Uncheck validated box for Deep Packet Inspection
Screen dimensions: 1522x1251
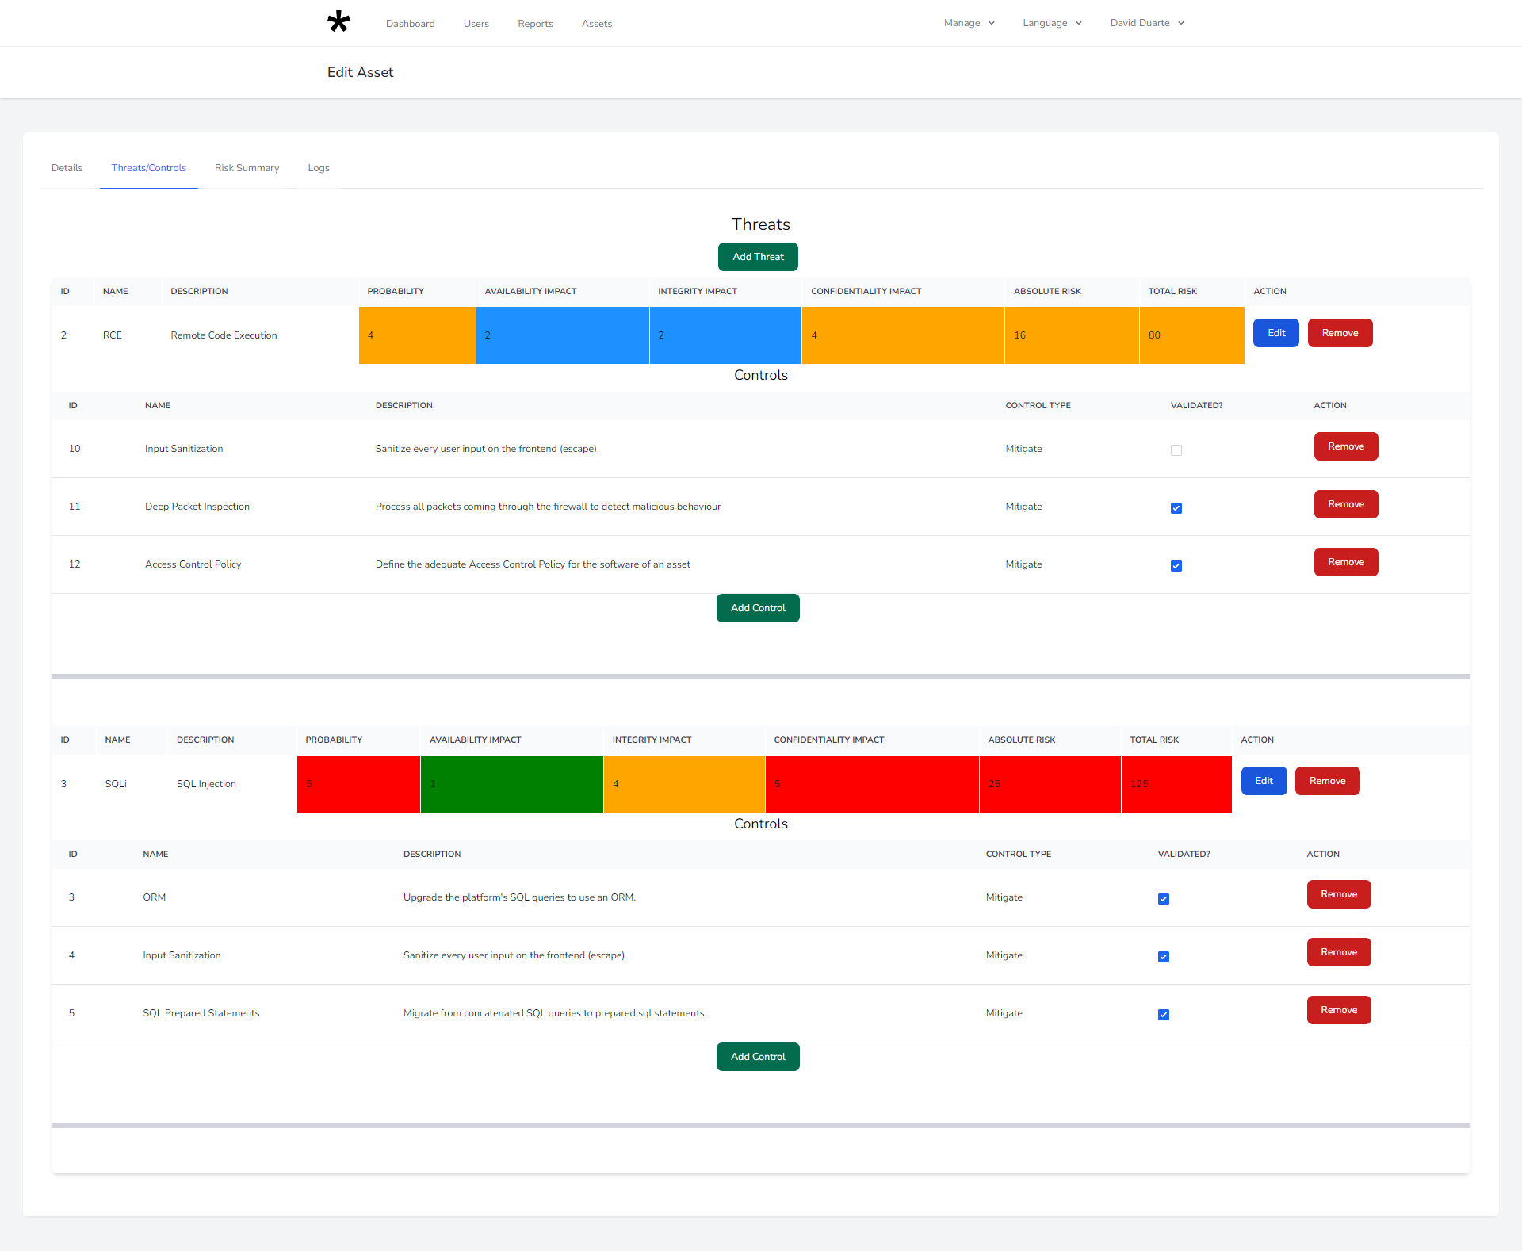coord(1176,508)
